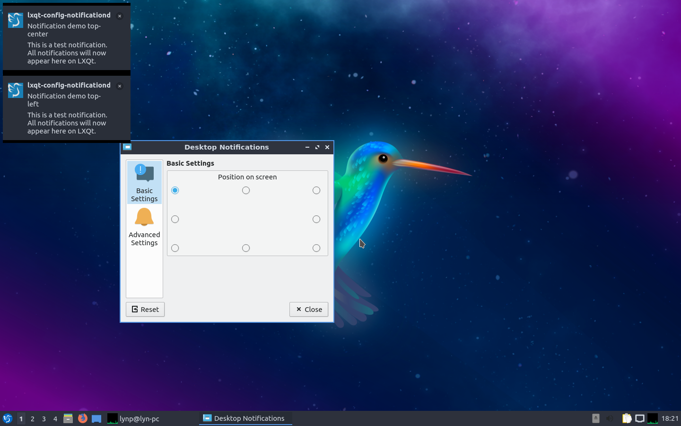This screenshot has height=426, width=681.
Task: Click the Reset button
Action: (x=145, y=310)
